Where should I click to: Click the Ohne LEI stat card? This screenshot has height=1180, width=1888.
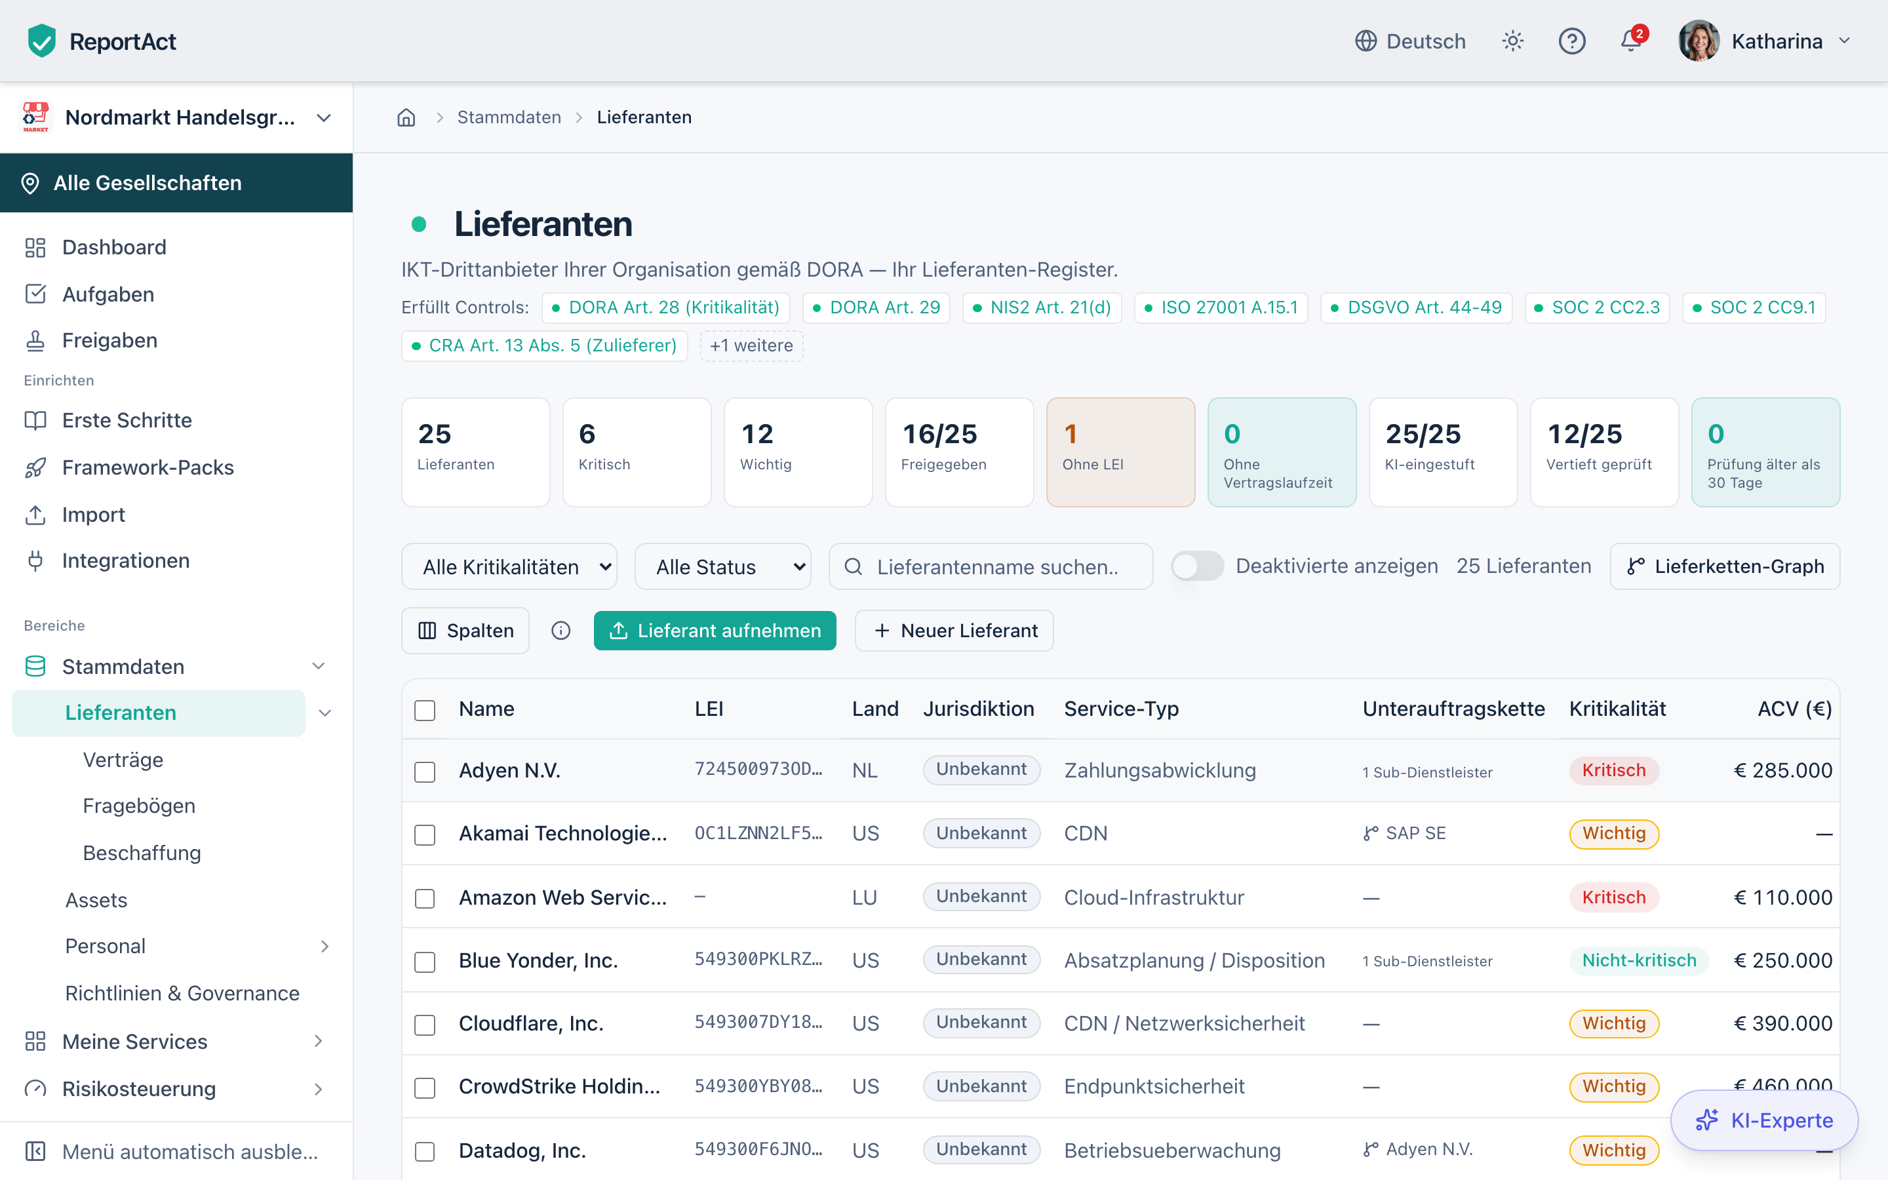coord(1120,452)
